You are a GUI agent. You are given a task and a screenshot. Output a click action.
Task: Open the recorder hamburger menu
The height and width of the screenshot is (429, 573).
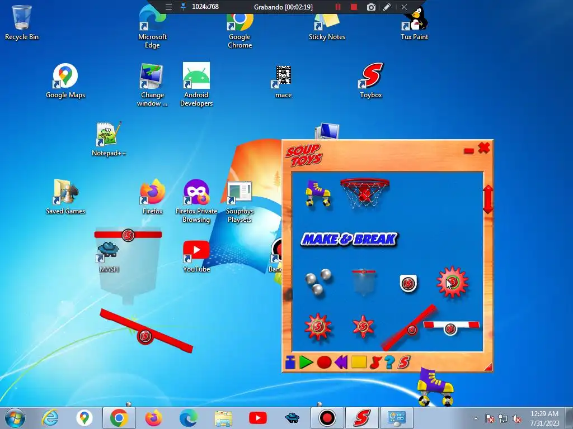[168, 7]
